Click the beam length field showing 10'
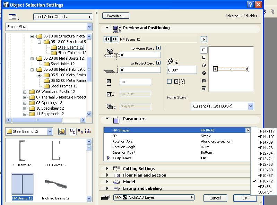 [x=136, y=82]
